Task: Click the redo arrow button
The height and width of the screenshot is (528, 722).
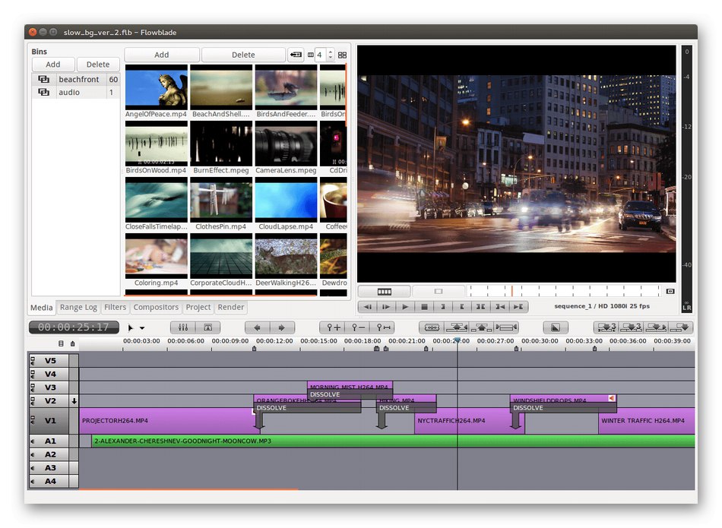Action: coord(281,327)
